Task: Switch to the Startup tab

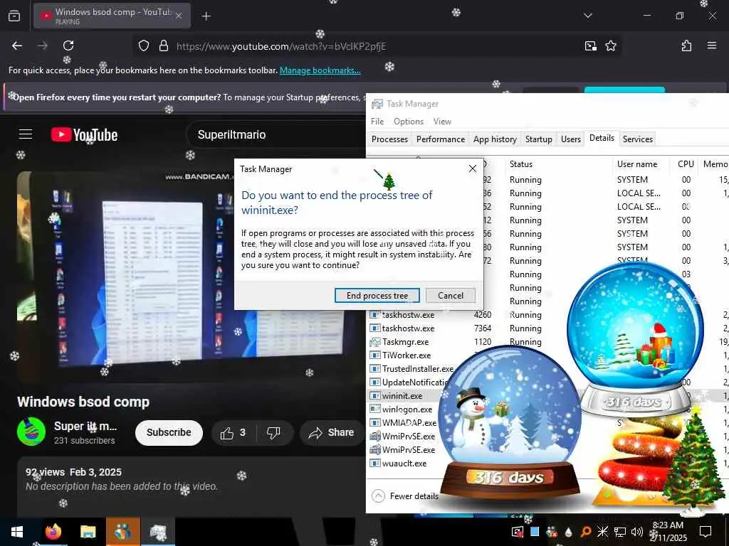Action: pyautogui.click(x=538, y=139)
